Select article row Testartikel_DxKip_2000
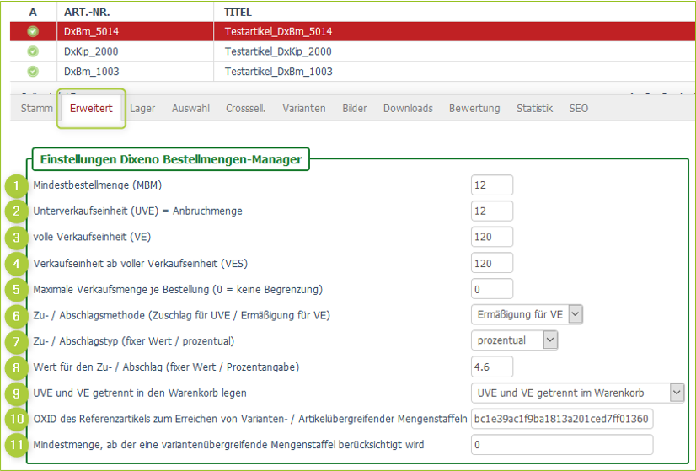Viewport: 696px width, 471px height. [278, 51]
